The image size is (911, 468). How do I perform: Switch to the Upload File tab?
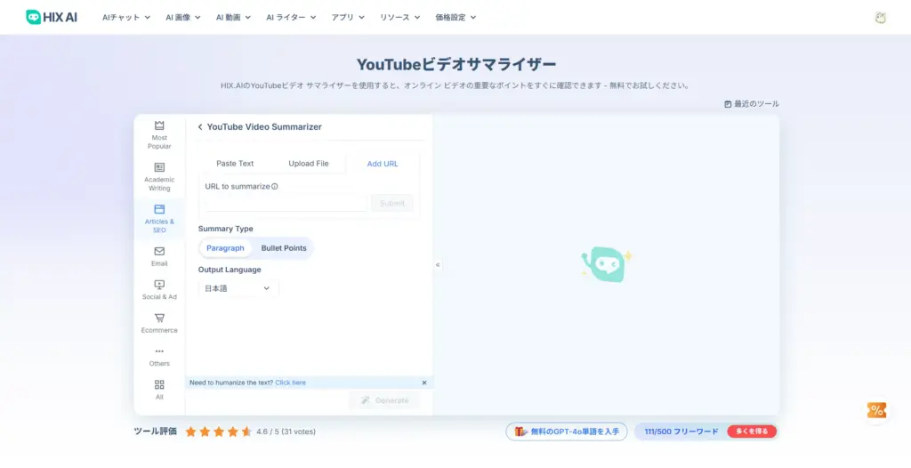click(x=308, y=164)
